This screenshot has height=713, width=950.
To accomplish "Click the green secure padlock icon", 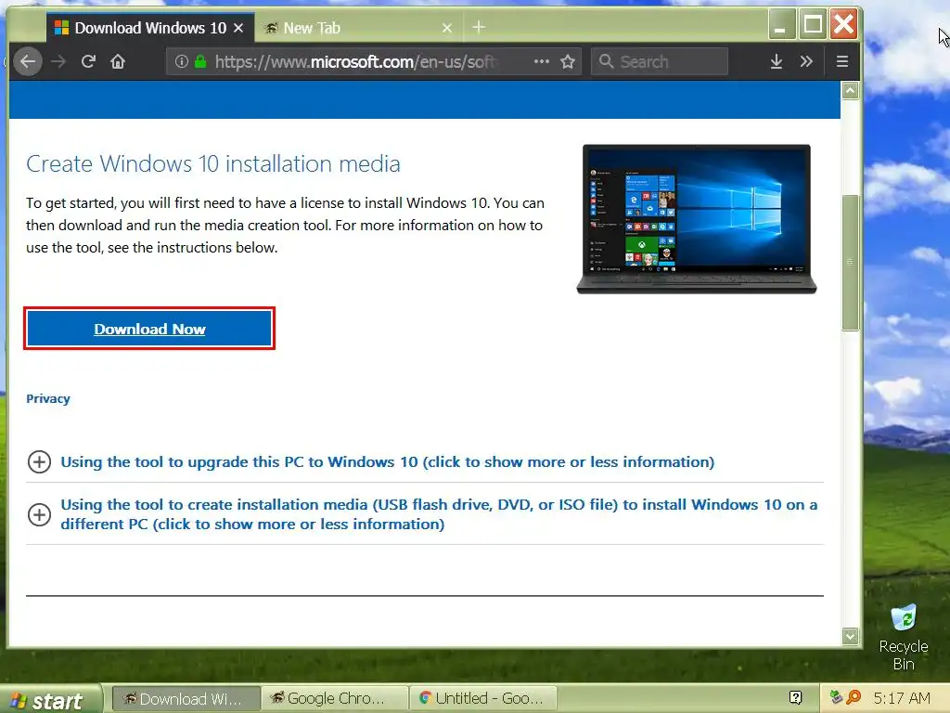I will pyautogui.click(x=200, y=61).
